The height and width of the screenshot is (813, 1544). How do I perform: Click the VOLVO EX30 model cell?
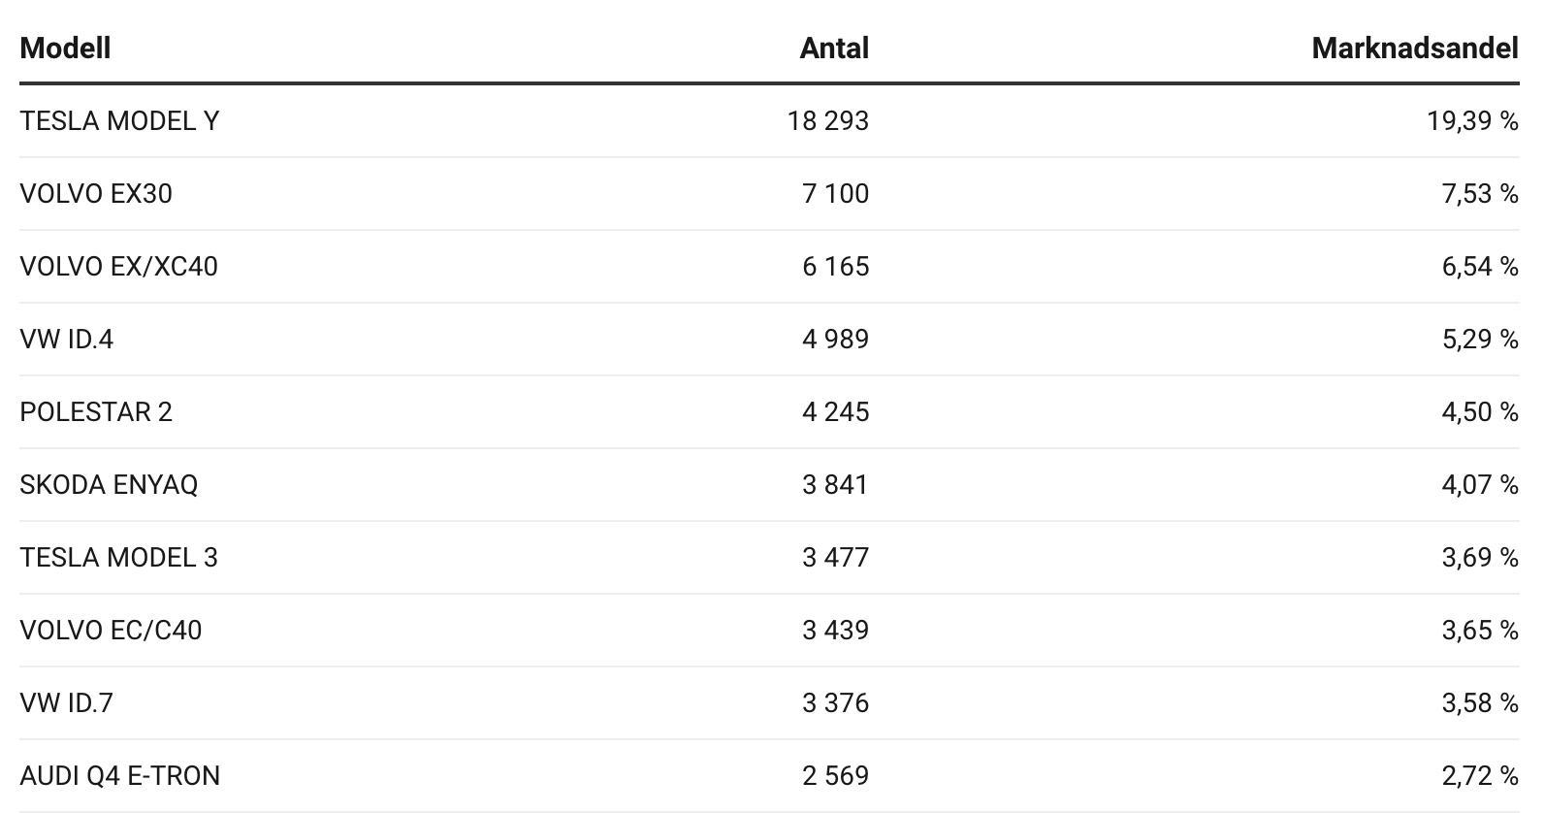tap(96, 194)
